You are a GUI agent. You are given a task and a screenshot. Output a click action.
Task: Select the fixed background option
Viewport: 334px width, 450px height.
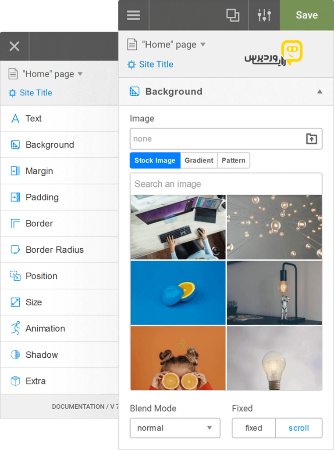click(x=254, y=428)
